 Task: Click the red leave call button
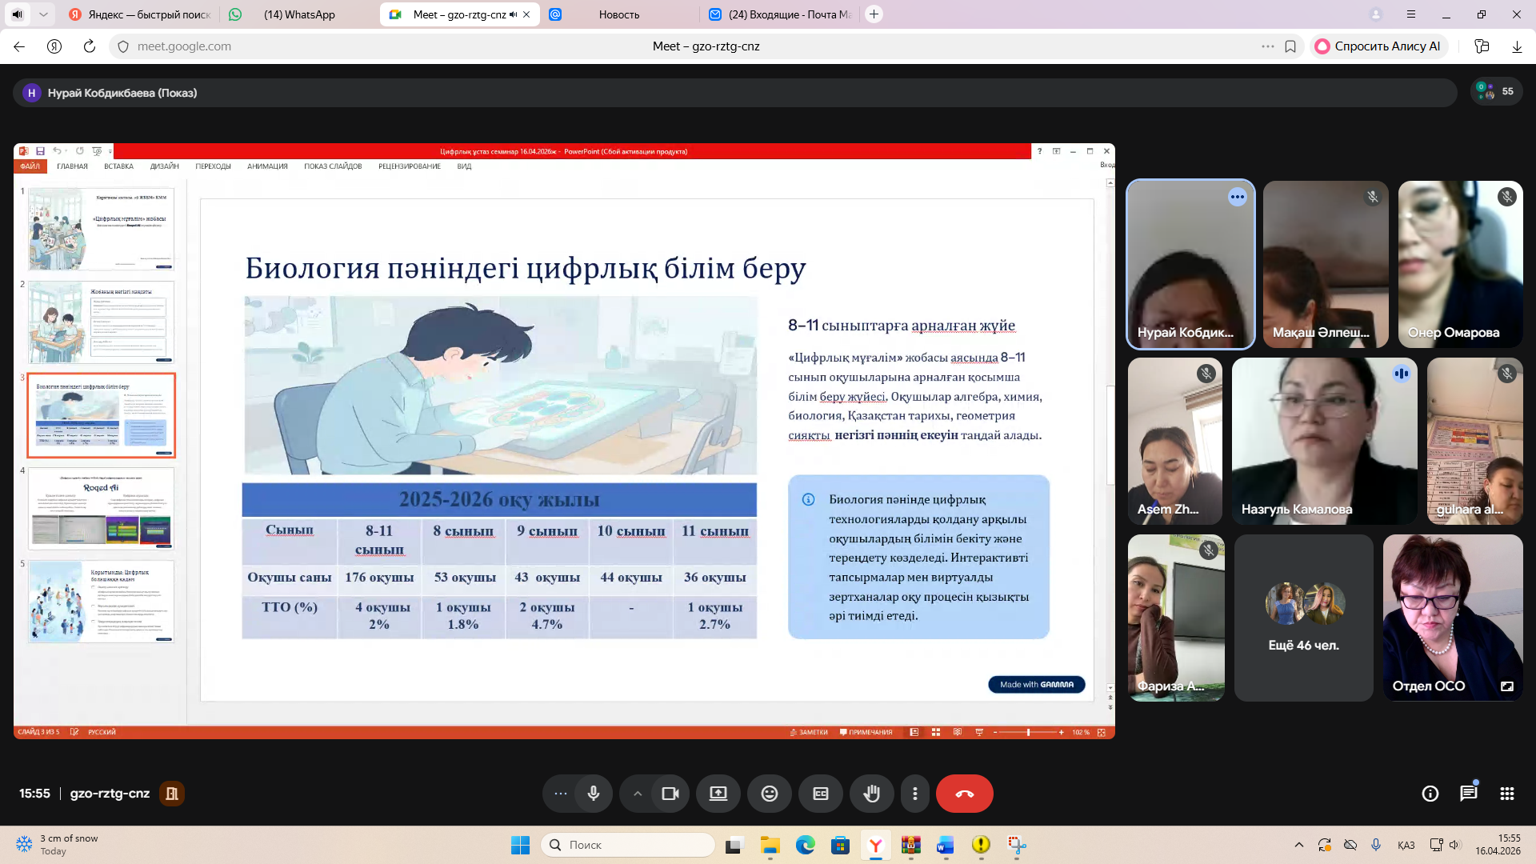tap(964, 794)
